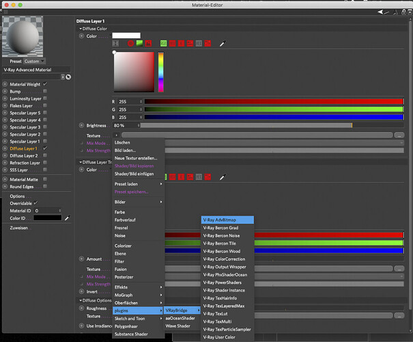Enable the Kelvin (K) temperature slider icon

click(x=181, y=43)
